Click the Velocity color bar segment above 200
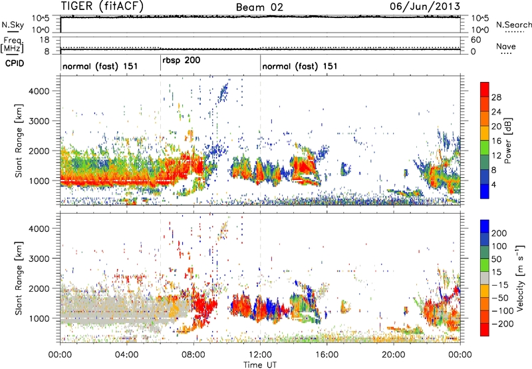 point(485,226)
